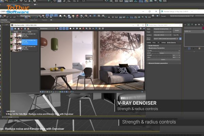
Task: Open the Common tab in Render Setup
Action: pyautogui.click(x=149, y=42)
